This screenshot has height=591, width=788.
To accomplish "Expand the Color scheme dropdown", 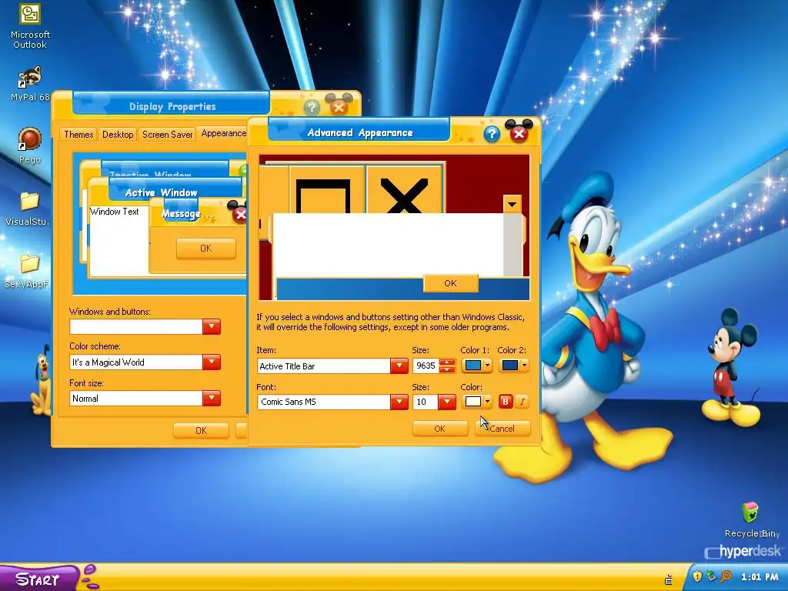I will click(x=212, y=362).
